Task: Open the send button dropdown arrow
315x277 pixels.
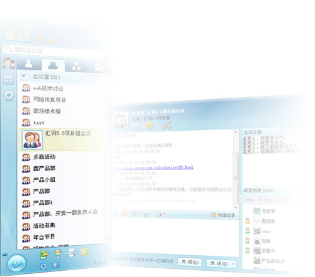Action: click(x=233, y=264)
